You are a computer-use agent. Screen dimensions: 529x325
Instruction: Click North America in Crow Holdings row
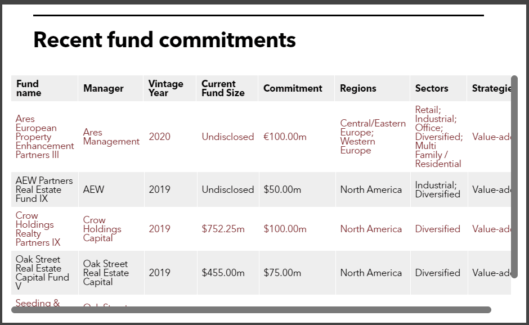(x=371, y=229)
